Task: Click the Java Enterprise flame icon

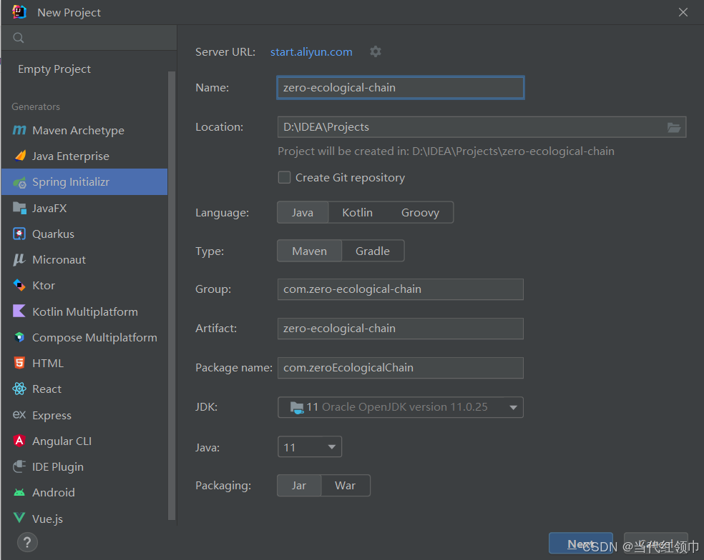Action: click(x=20, y=156)
